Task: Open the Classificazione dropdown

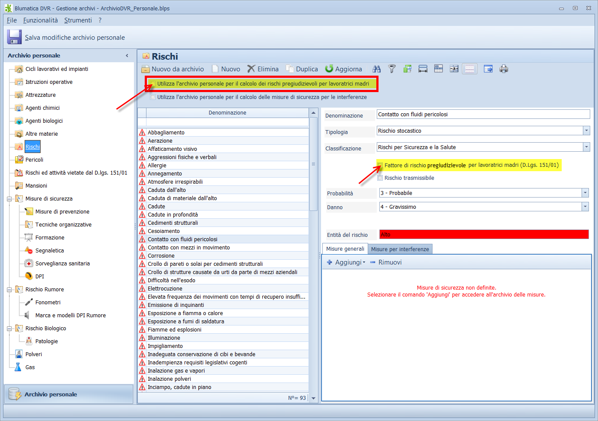Action: click(x=586, y=147)
